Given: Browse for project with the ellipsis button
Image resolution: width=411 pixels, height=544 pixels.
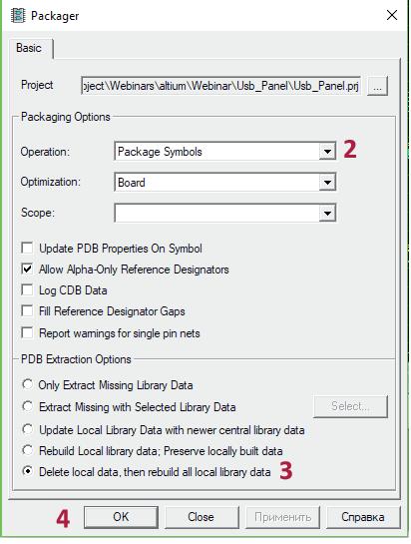Looking at the screenshot, I should (377, 86).
